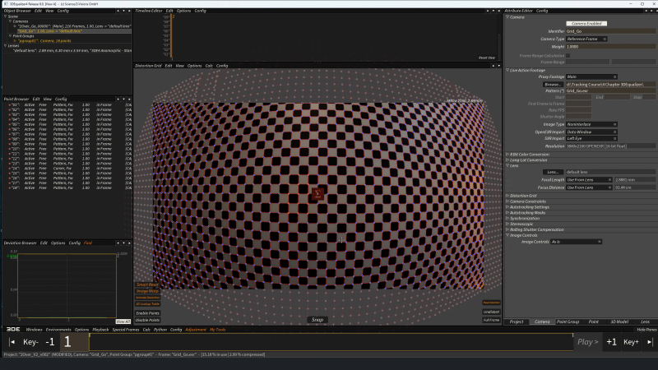Viewport: 658px width, 370px height.
Task: Click the Browse... button for footage
Action: pyautogui.click(x=553, y=84)
